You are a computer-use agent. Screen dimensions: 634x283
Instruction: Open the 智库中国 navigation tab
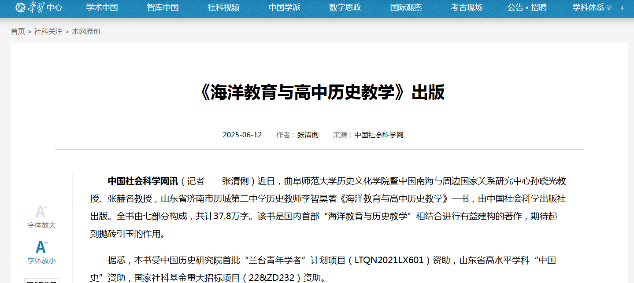click(x=163, y=7)
